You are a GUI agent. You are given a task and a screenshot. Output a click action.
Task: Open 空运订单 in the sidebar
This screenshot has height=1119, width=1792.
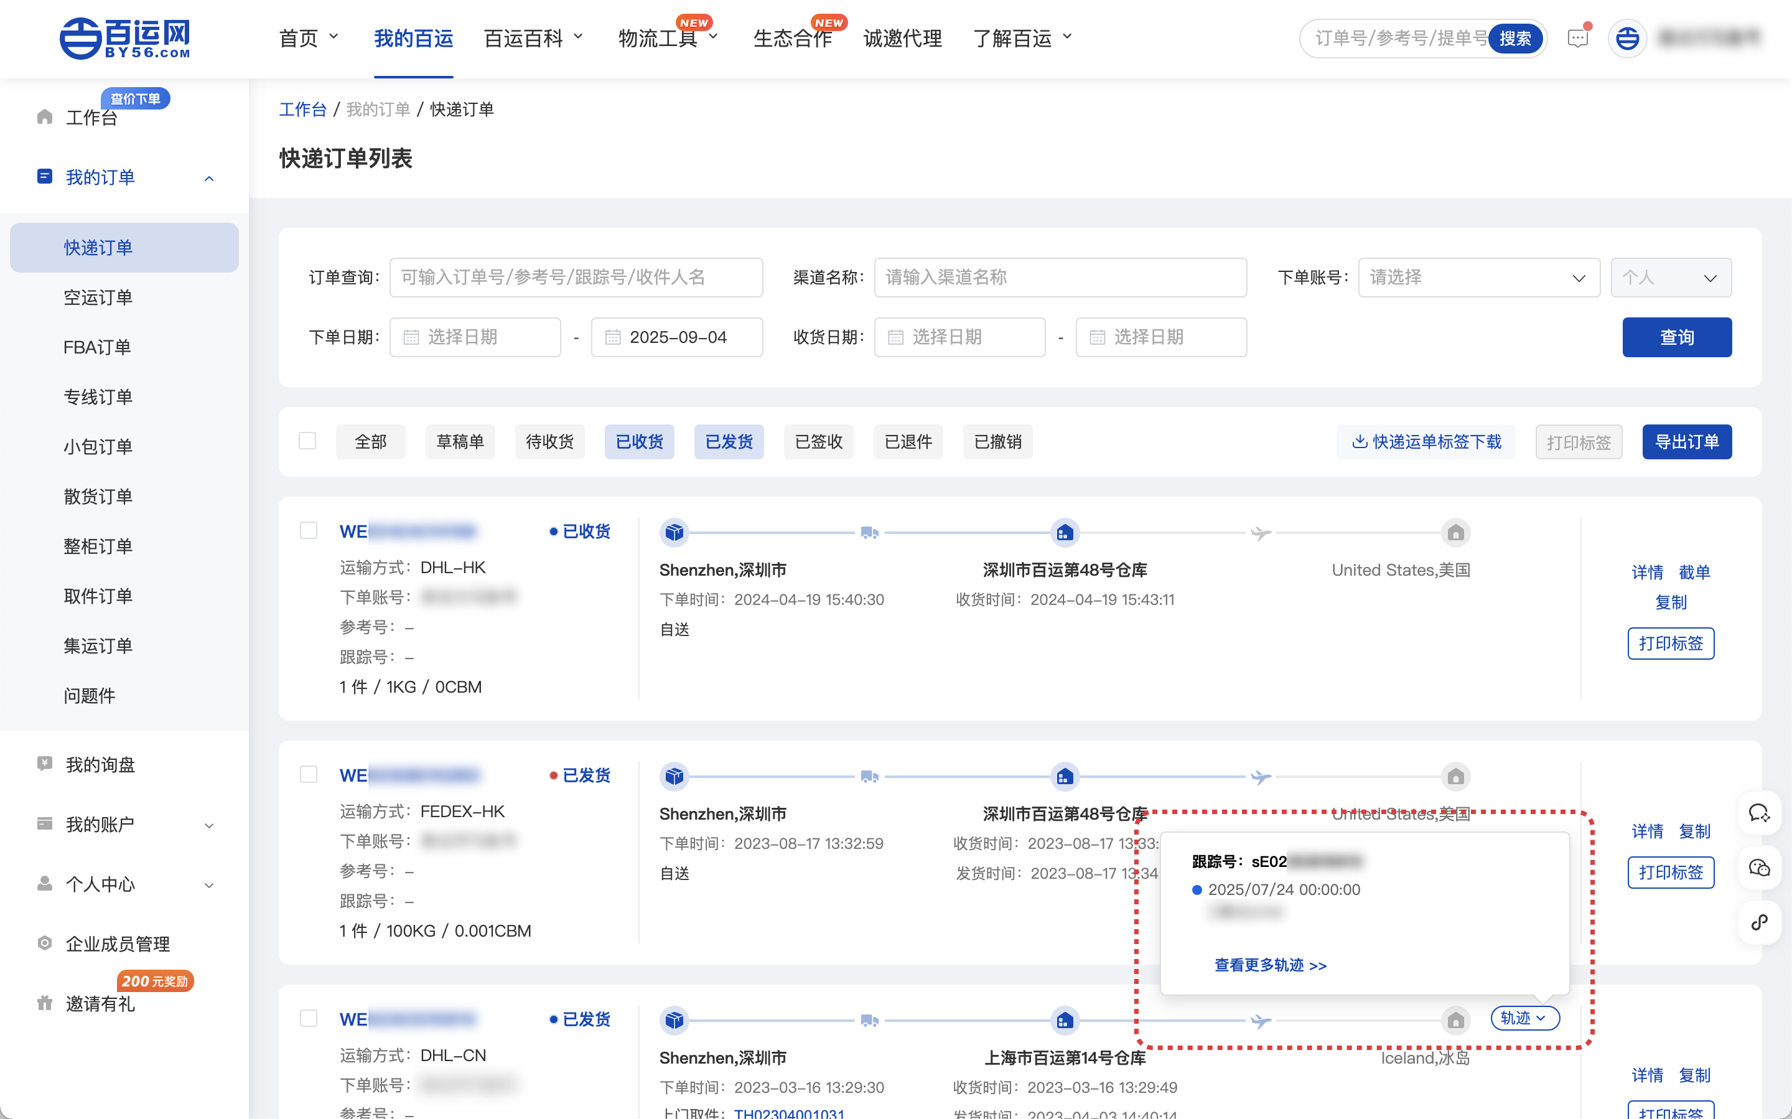(98, 297)
